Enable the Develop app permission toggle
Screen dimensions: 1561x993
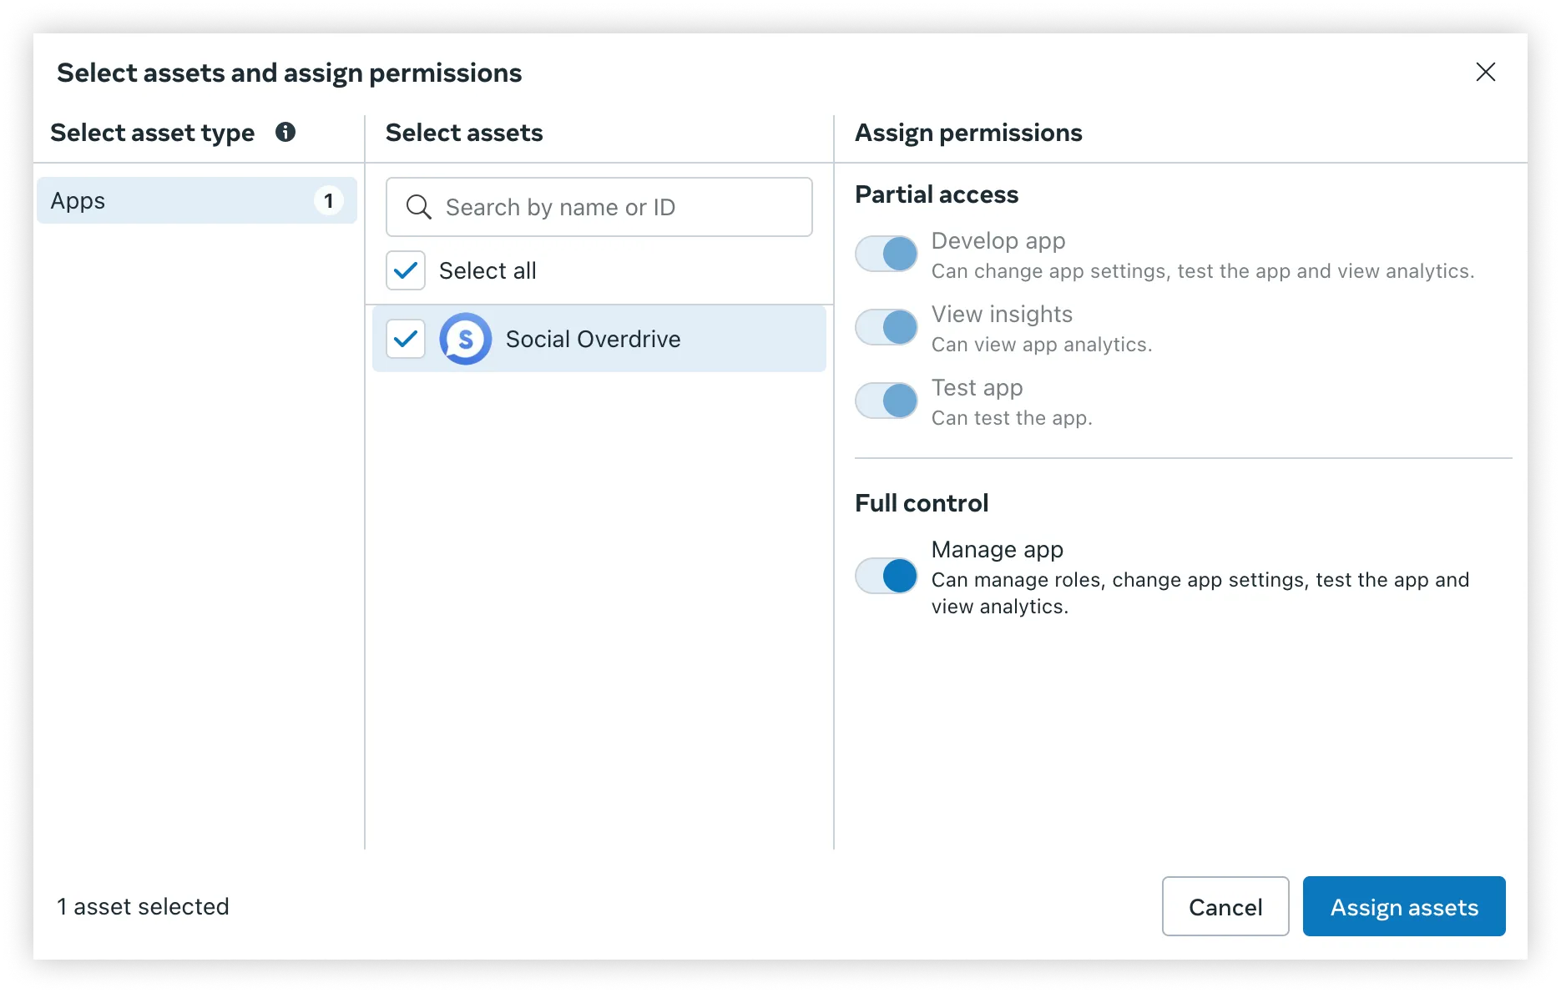886,254
